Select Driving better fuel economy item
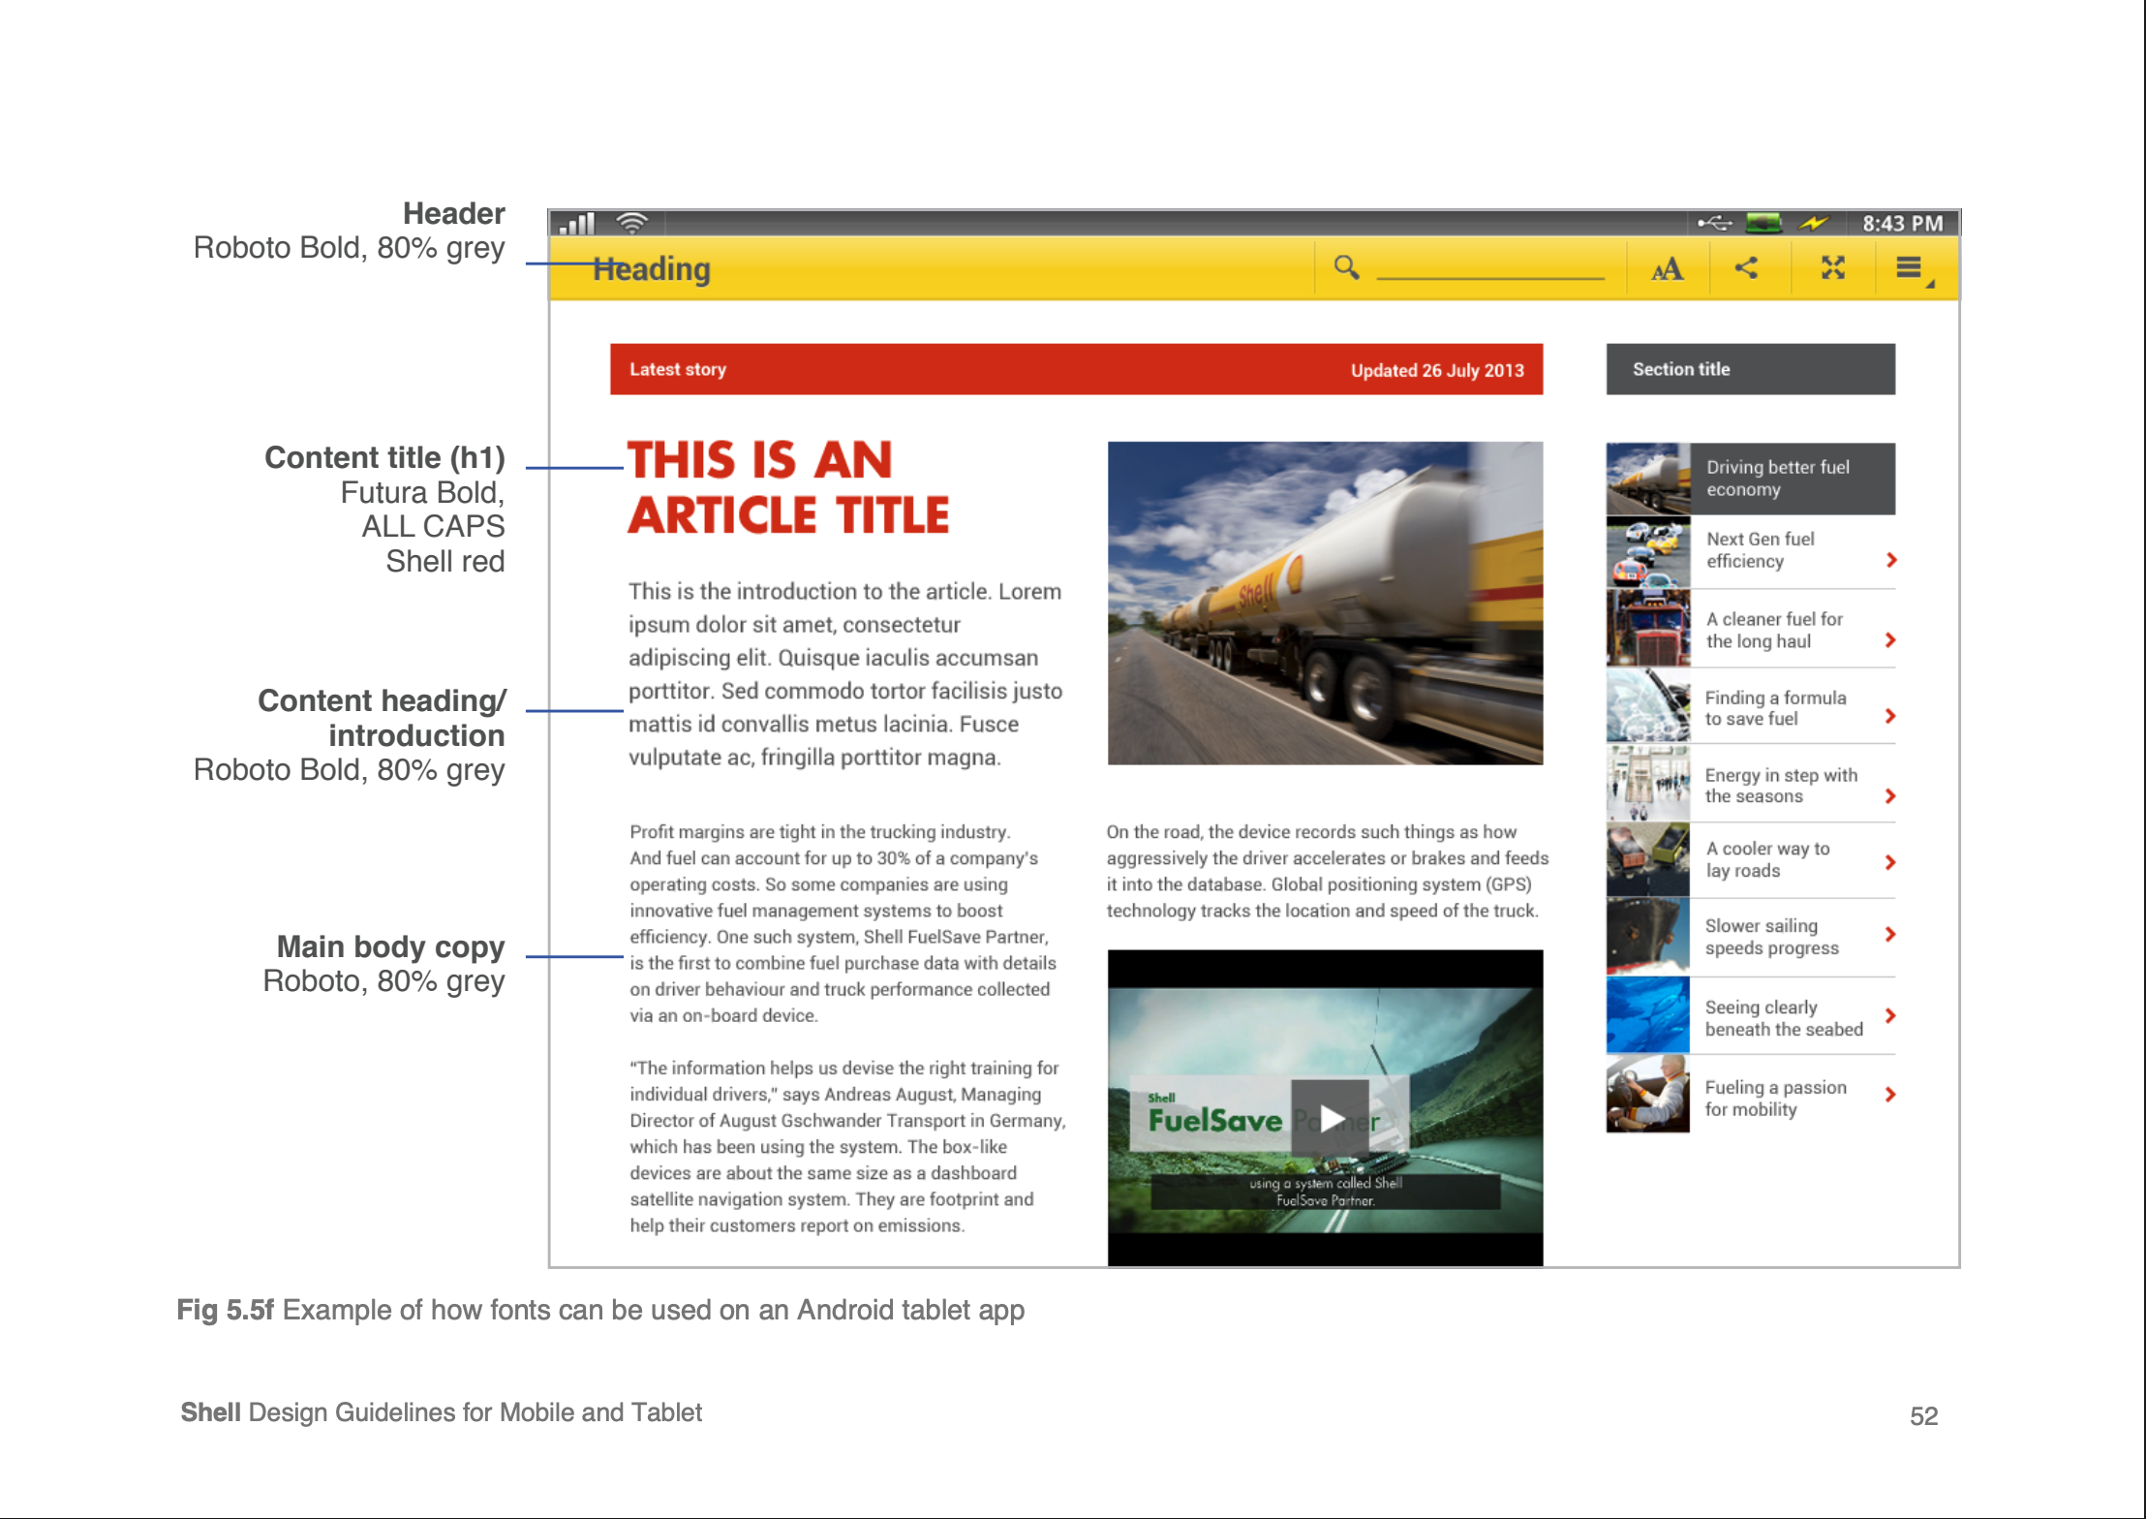The width and height of the screenshot is (2146, 1519). pos(1750,479)
